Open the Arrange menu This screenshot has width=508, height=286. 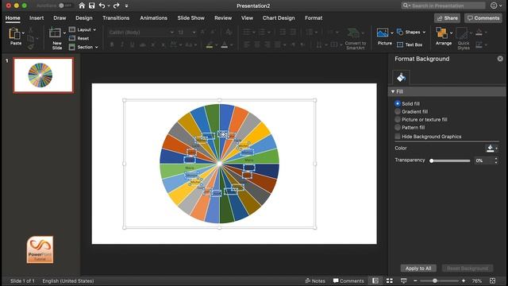click(x=444, y=37)
